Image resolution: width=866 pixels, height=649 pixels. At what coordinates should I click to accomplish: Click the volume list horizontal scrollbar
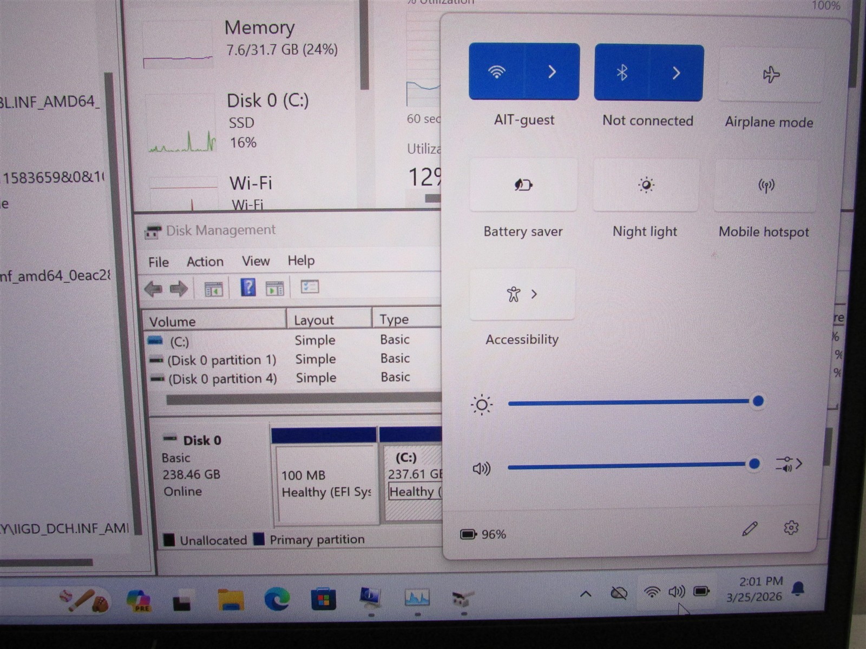[303, 399]
